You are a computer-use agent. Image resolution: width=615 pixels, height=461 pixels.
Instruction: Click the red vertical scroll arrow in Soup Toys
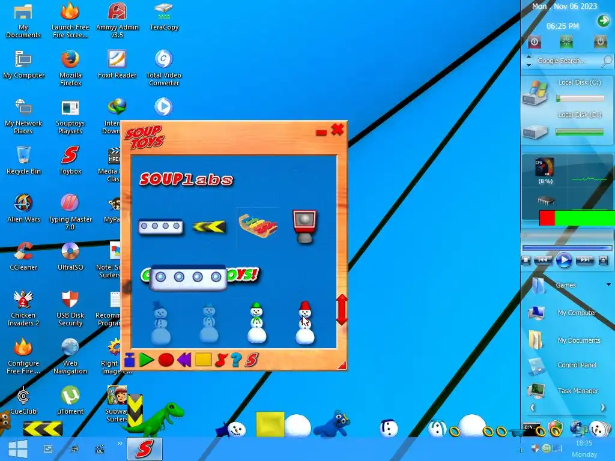(342, 310)
